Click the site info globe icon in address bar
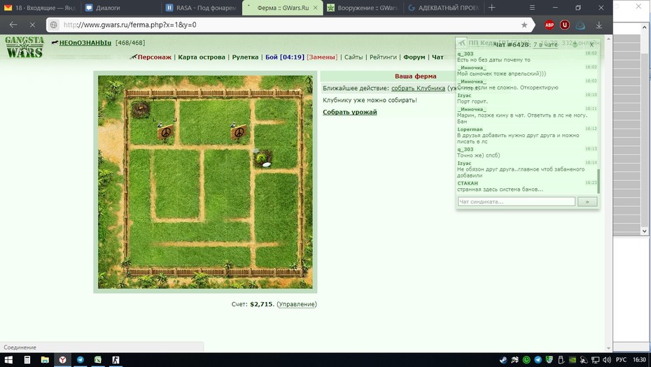 (54, 25)
